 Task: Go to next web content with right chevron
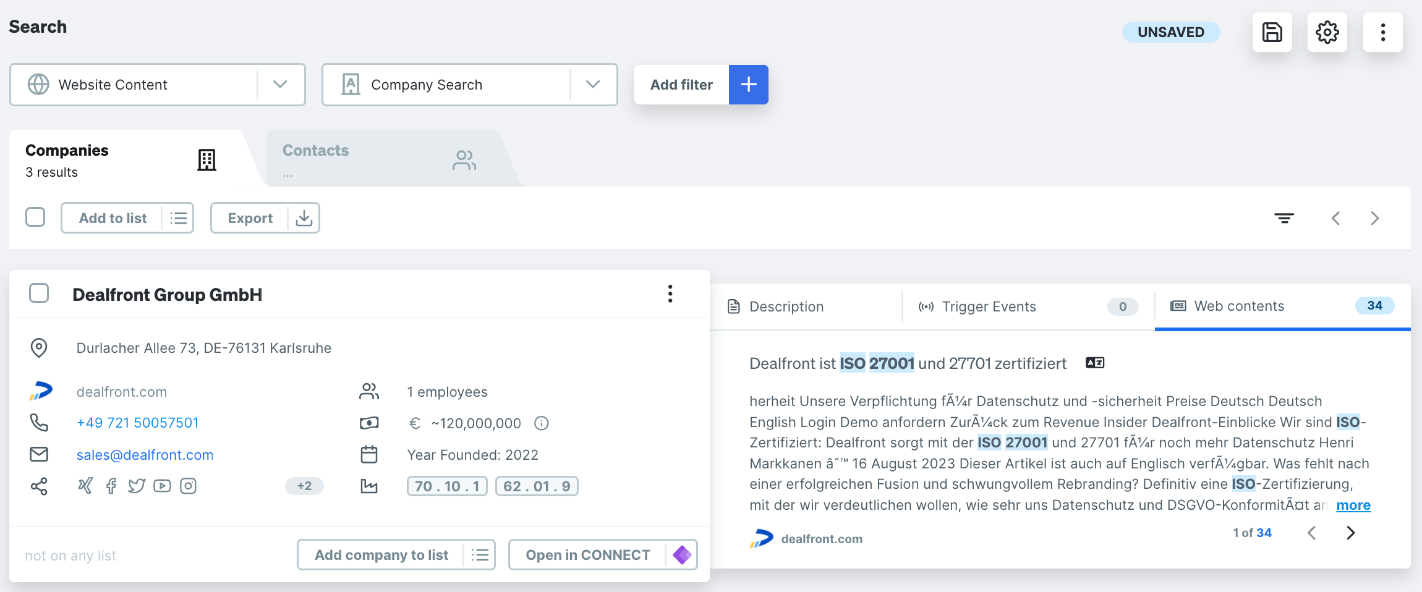pos(1350,532)
